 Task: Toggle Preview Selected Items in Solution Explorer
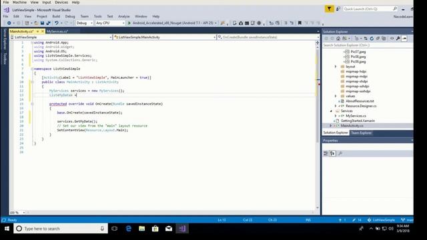404,39
